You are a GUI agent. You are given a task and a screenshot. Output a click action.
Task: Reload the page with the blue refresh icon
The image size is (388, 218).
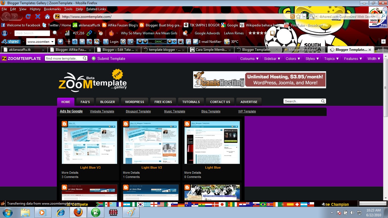[x=28, y=16]
